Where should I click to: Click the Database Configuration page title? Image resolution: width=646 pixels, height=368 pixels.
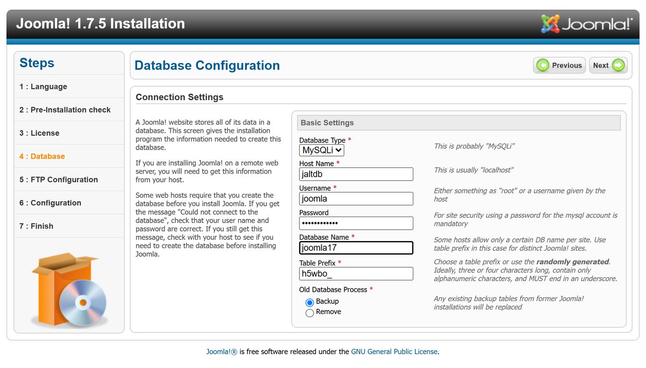pyautogui.click(x=207, y=66)
